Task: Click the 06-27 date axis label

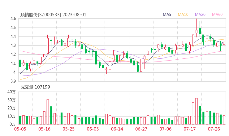Action: coord(141,129)
